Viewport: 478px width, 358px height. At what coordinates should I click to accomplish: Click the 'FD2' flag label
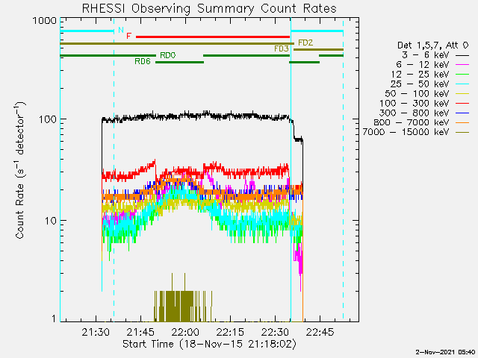click(x=305, y=43)
